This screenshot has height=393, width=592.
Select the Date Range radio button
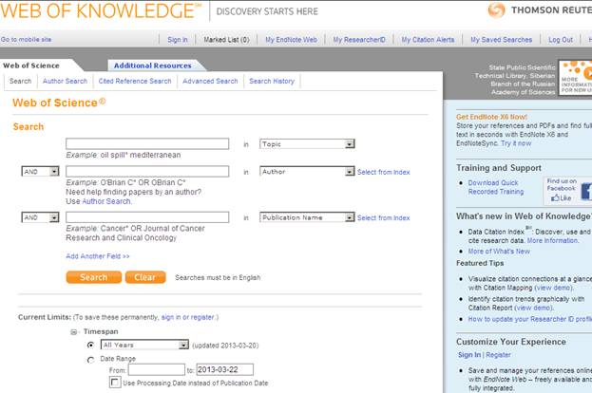[90, 360]
